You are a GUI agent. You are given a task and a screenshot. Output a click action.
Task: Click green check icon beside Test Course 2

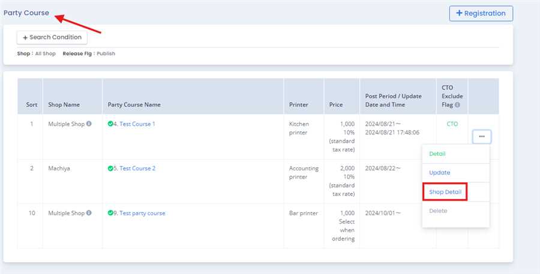(x=110, y=168)
